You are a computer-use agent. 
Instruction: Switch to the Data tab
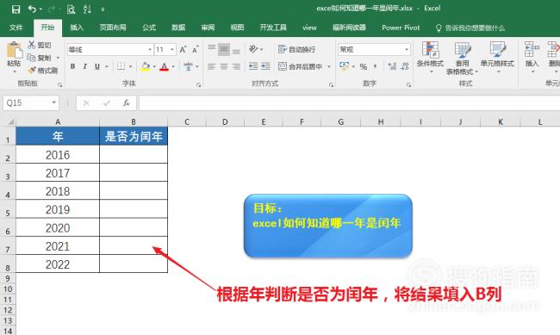tap(178, 28)
